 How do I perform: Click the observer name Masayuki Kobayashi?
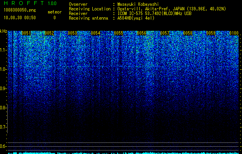click(138, 4)
